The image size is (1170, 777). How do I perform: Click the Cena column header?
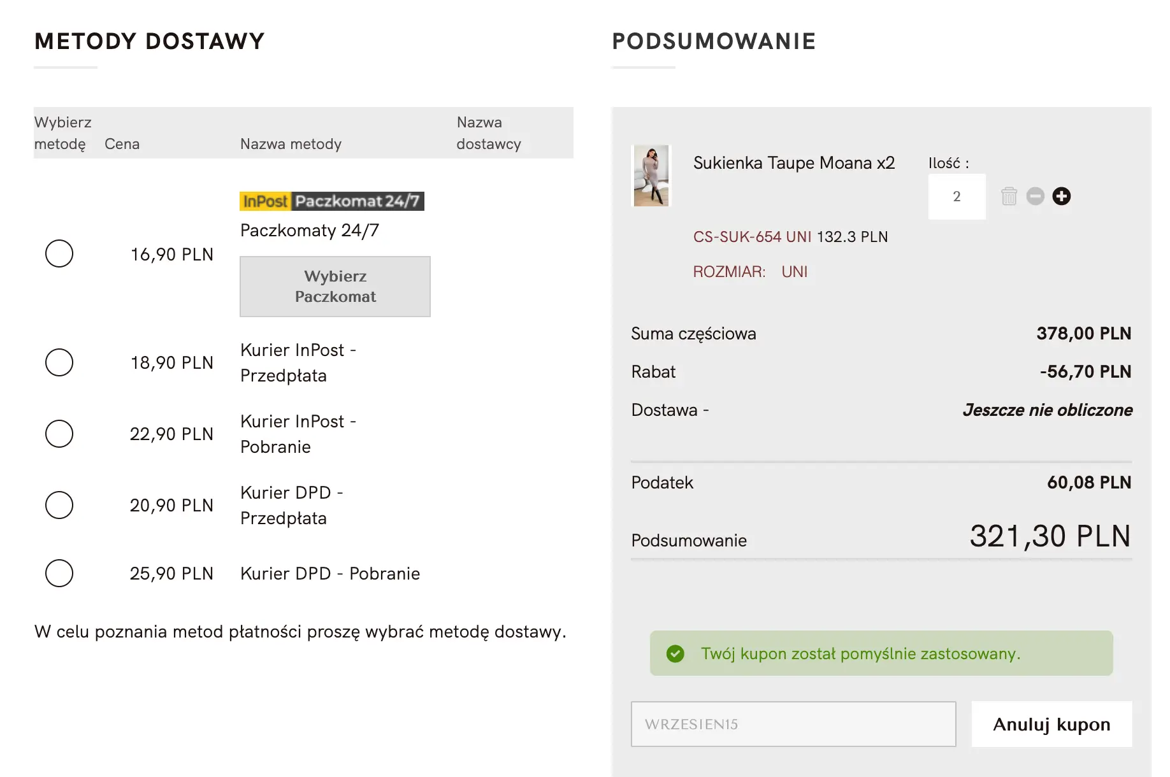(122, 144)
